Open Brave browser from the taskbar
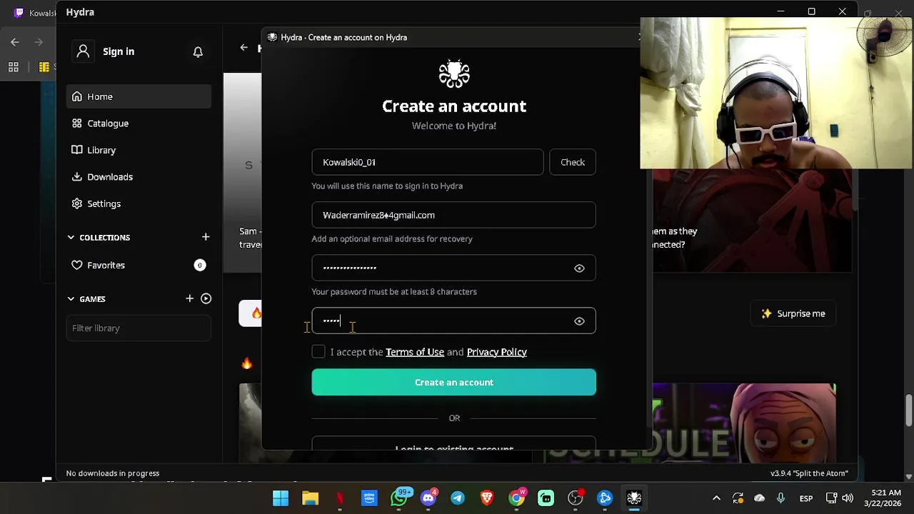 point(487,498)
